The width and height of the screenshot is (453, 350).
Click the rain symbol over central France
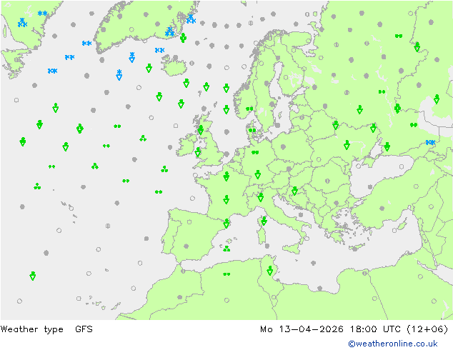(226, 199)
